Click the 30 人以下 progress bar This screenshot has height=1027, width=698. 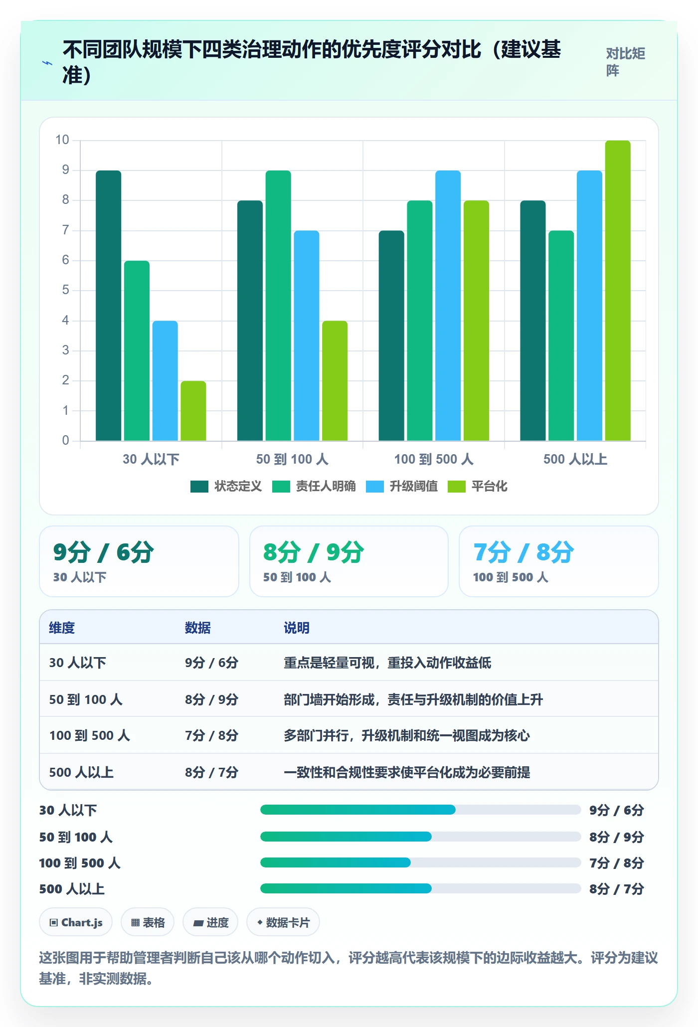click(x=420, y=810)
